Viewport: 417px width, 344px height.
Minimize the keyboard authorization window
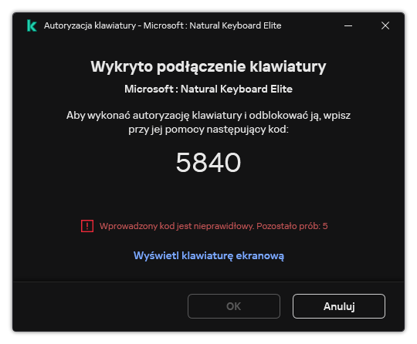coord(348,25)
